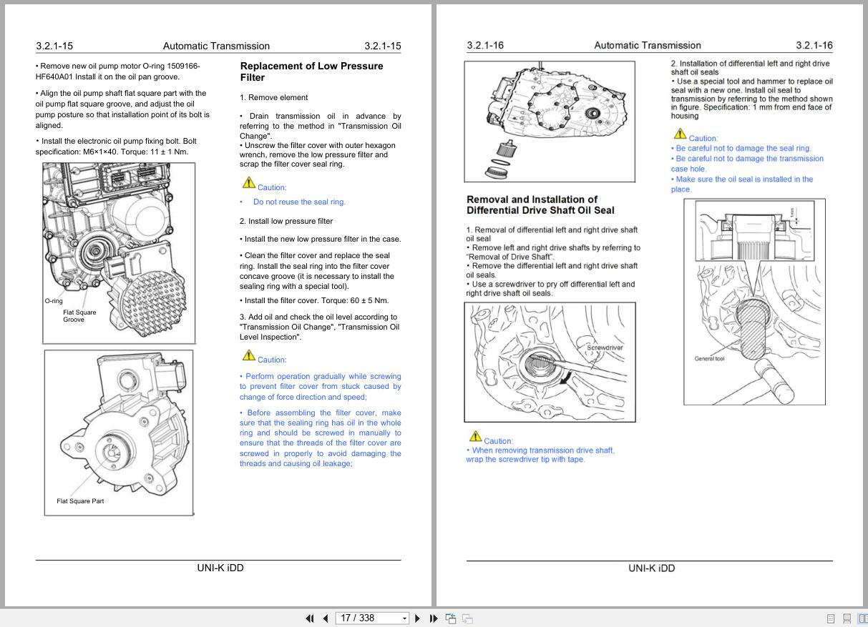Click the screwdriver oil seal removal figure
The width and height of the screenshot is (868, 627).
pyautogui.click(x=550, y=362)
